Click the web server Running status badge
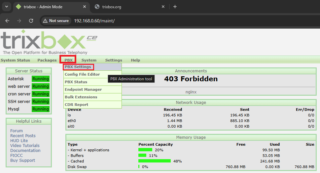The height and width of the screenshot is (173, 320). tap(40, 86)
